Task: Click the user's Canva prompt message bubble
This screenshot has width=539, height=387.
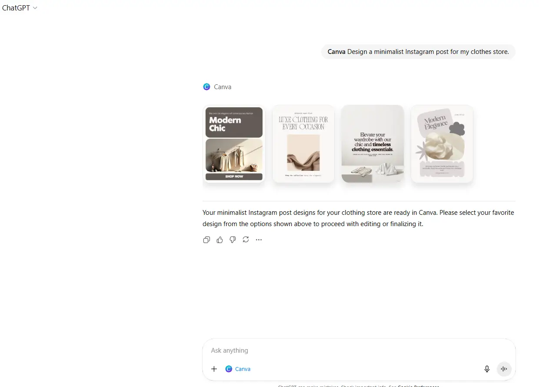Action: pos(418,51)
